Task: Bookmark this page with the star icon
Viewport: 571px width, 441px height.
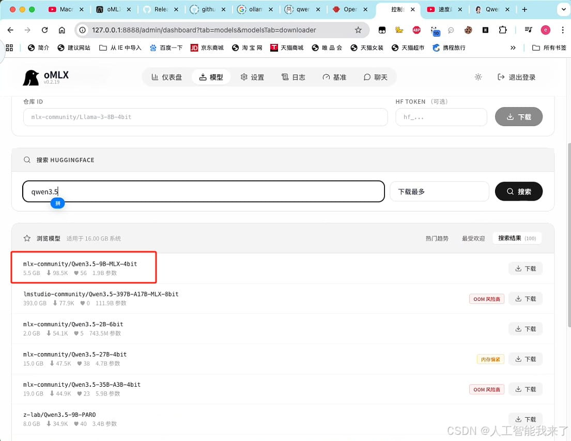Action: pos(358,30)
